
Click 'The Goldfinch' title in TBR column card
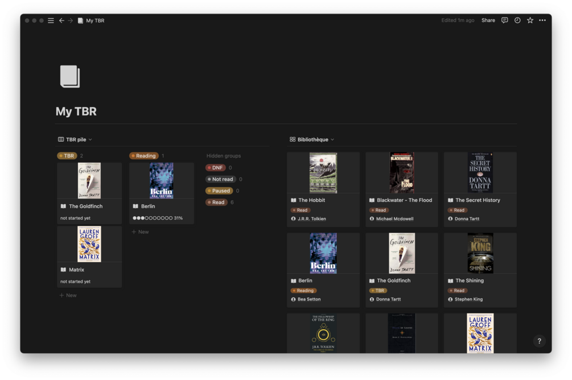point(86,206)
